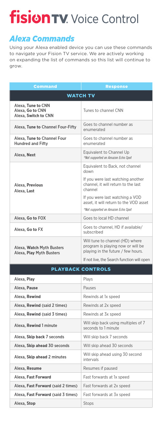The height and width of the screenshot is (421, 162).
Task: Click Alexa, Tune to Channel Four-Fifty row
Action: pos(81,127)
